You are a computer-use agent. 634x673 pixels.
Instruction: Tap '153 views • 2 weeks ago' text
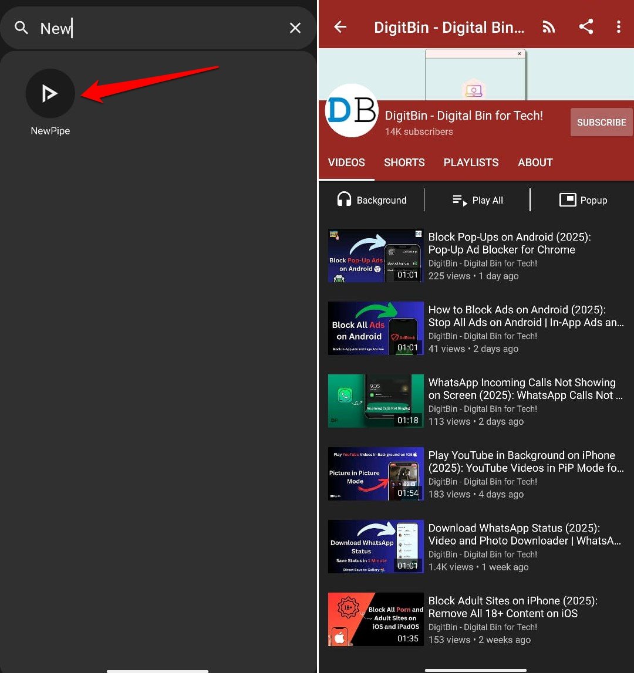480,640
